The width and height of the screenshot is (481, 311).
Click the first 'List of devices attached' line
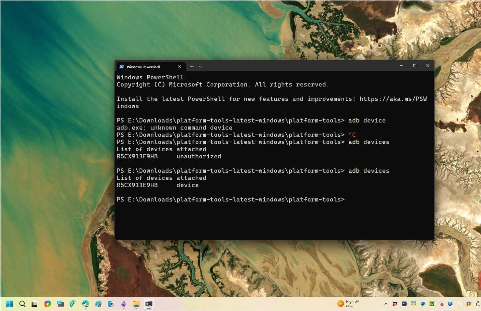(x=161, y=149)
